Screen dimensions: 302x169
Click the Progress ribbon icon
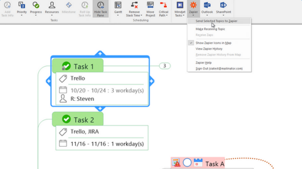tap(36, 5)
